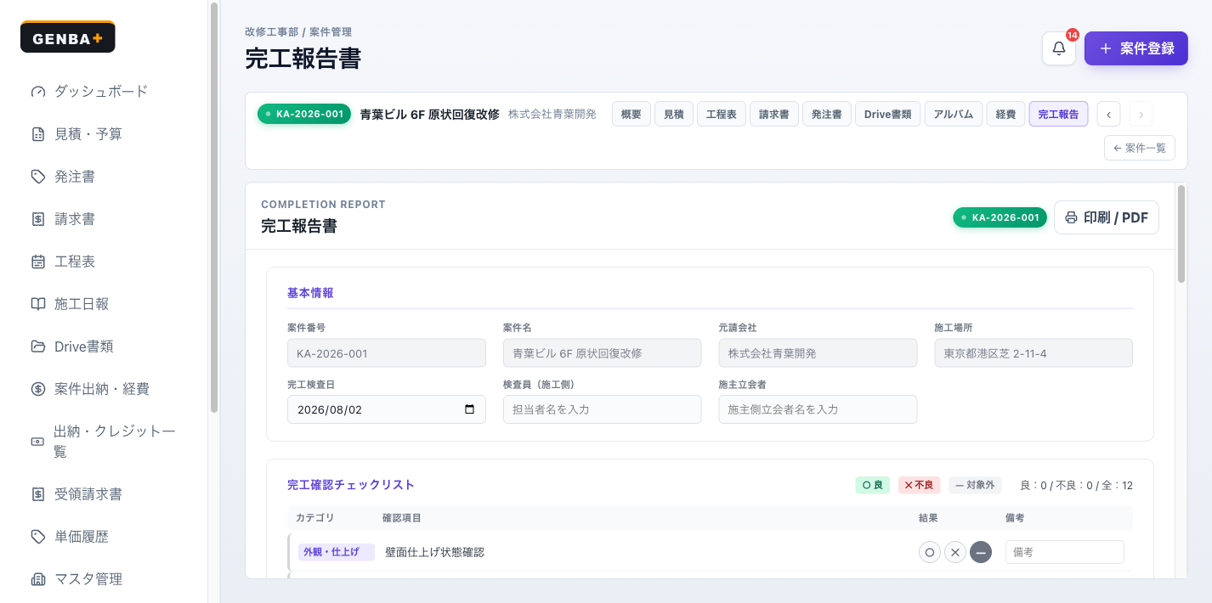Click the 見積・予算 document icon
The image size is (1212, 603).
click(37, 134)
